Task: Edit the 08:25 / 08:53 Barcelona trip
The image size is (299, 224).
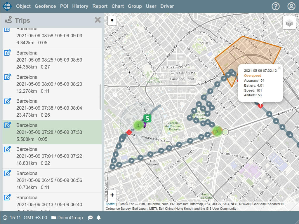Action: pos(7,53)
